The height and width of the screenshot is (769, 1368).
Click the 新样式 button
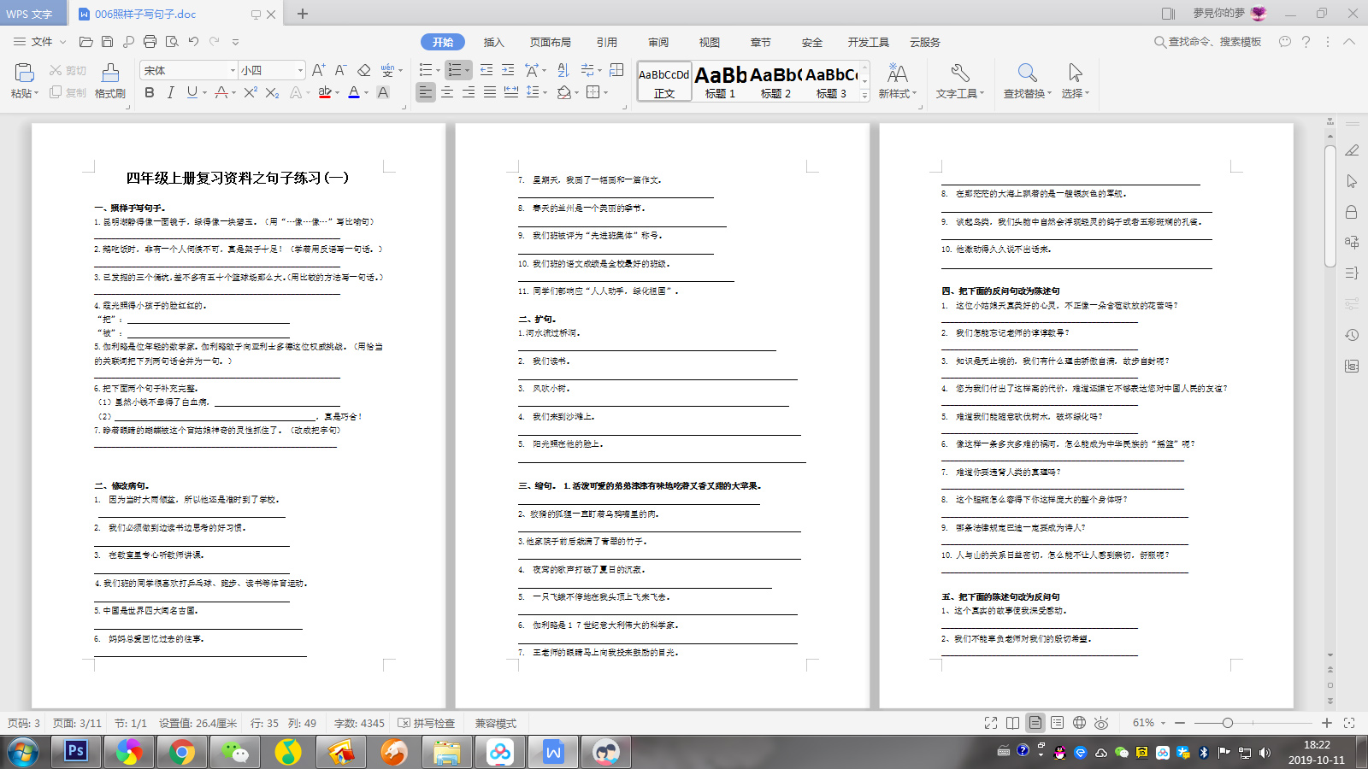tap(897, 81)
